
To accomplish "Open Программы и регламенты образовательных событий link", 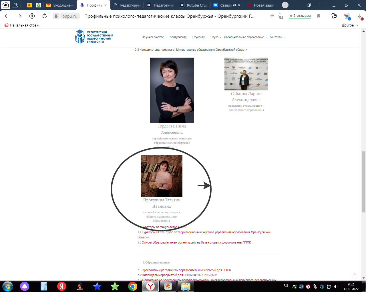I will (186, 270).
